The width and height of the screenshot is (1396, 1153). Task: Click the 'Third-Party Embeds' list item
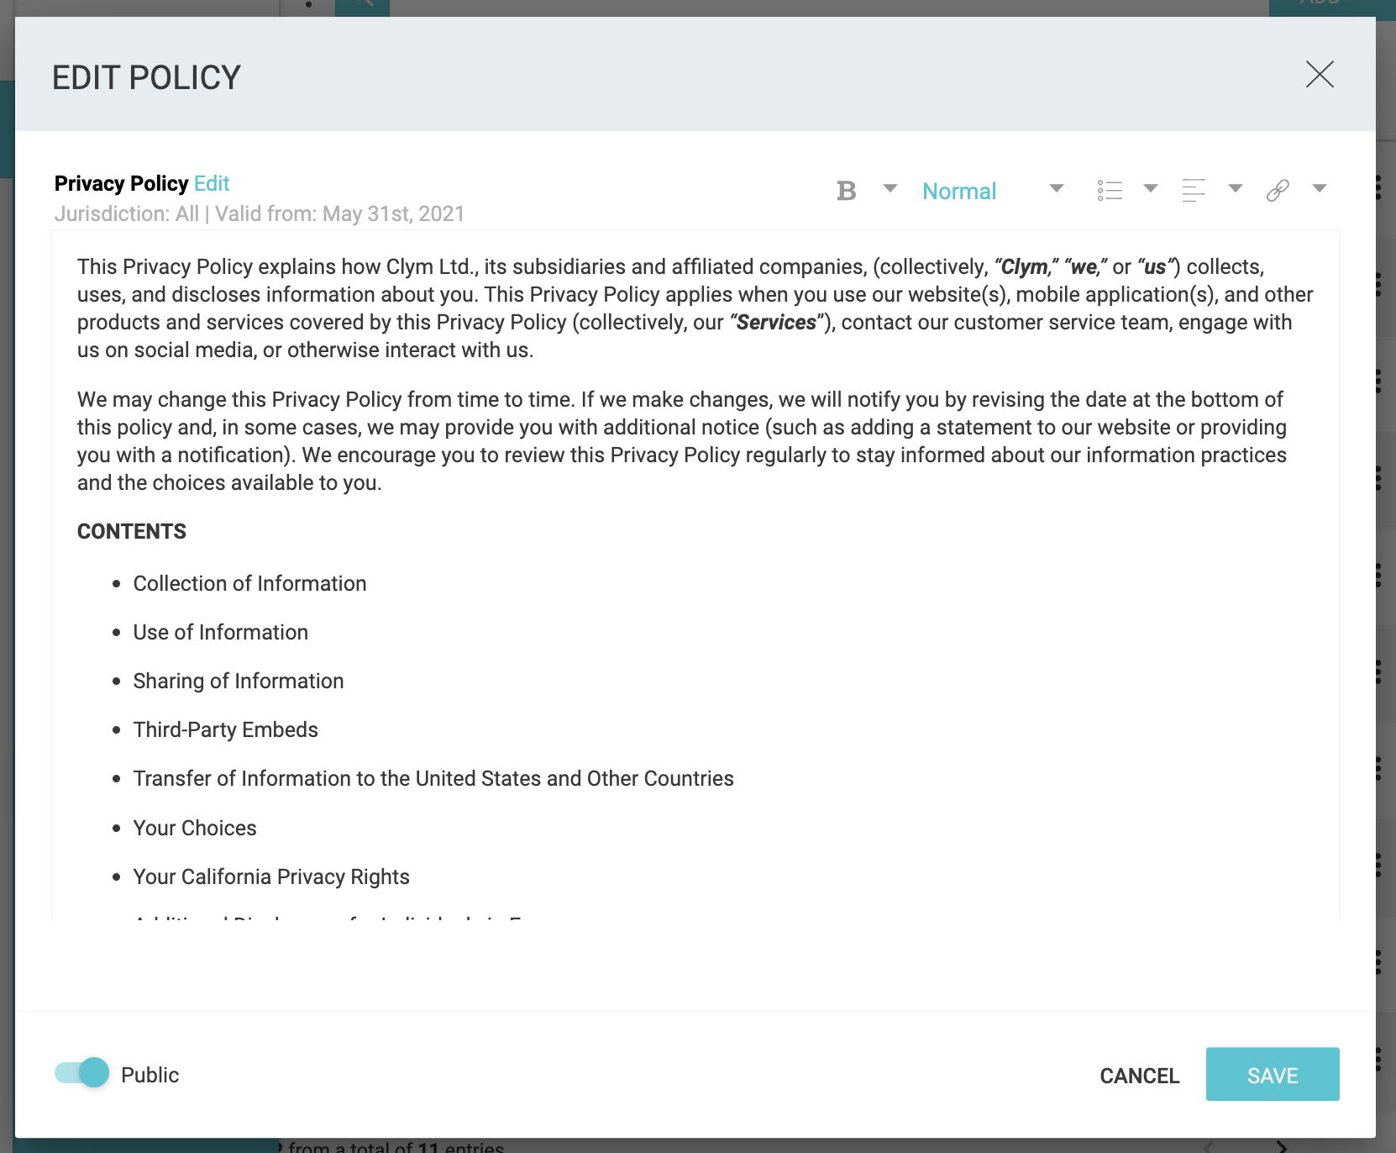coord(226,729)
